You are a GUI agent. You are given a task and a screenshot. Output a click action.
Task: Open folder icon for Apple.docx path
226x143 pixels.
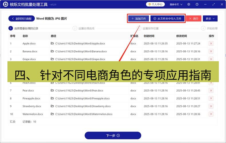click(x=52, y=43)
